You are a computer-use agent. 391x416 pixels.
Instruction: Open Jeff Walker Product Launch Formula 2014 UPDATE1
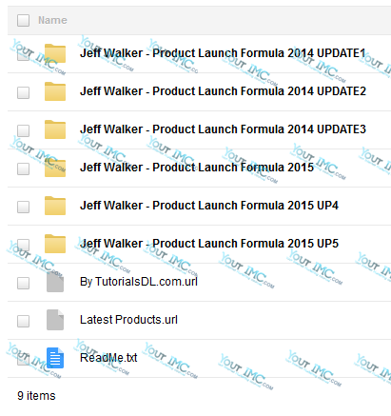(223, 53)
